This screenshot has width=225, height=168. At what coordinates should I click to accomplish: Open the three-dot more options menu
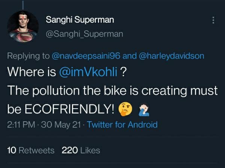[214, 20]
